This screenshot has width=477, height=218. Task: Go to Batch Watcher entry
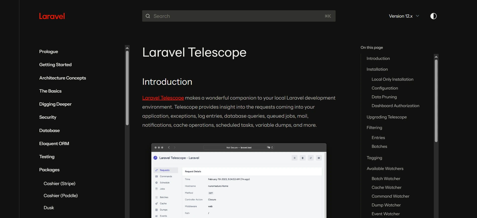click(x=386, y=179)
